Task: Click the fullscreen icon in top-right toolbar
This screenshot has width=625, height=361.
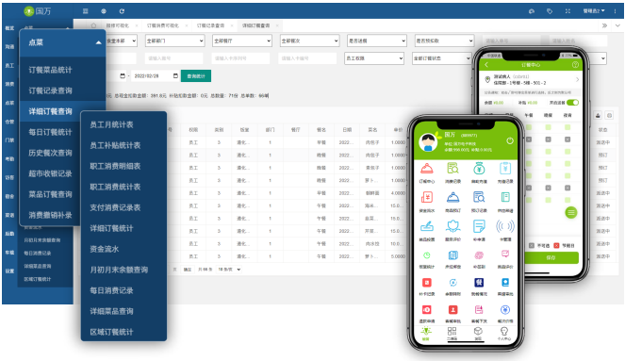Action: (x=567, y=11)
